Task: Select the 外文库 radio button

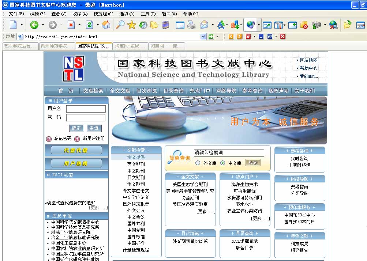Action: (198, 163)
